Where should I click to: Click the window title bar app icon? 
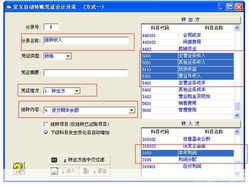[8, 7]
